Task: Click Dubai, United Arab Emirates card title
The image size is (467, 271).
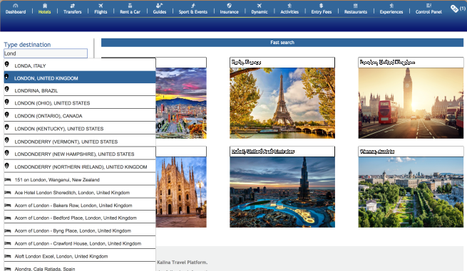Action: pyautogui.click(x=262, y=152)
